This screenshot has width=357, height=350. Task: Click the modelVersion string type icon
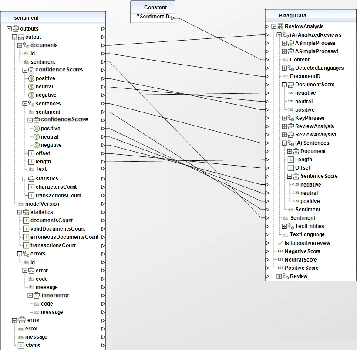click(21, 204)
